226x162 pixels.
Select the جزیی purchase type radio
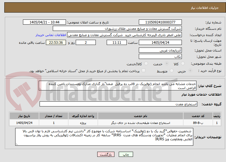point(190,71)
